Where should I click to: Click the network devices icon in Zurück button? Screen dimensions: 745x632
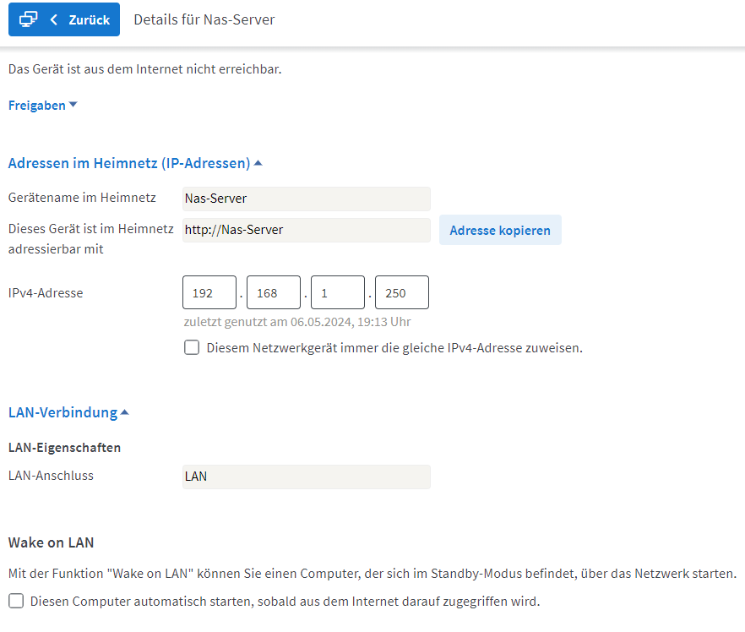[x=28, y=19]
